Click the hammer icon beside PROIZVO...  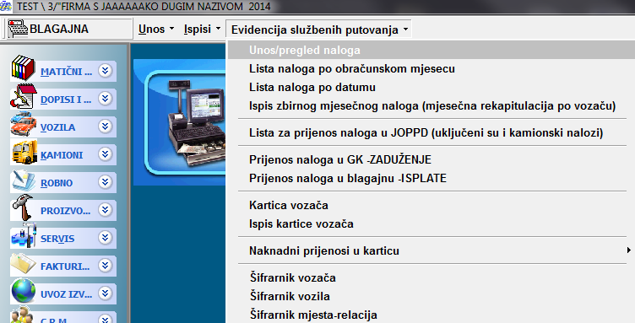23,207
